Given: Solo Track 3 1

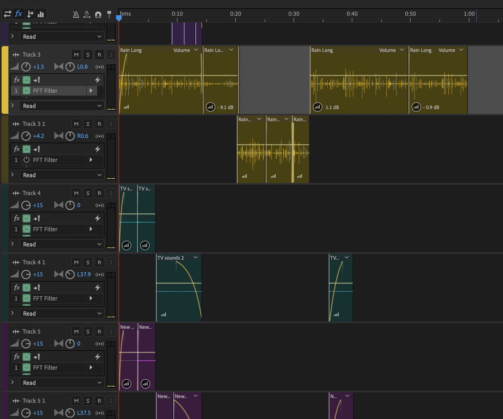Looking at the screenshot, I should point(88,124).
